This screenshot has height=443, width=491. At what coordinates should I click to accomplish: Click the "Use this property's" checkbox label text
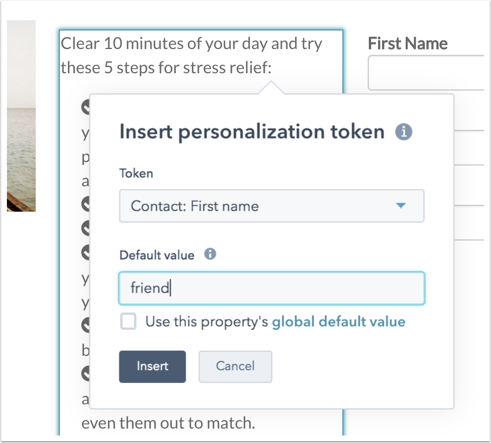pos(206,322)
